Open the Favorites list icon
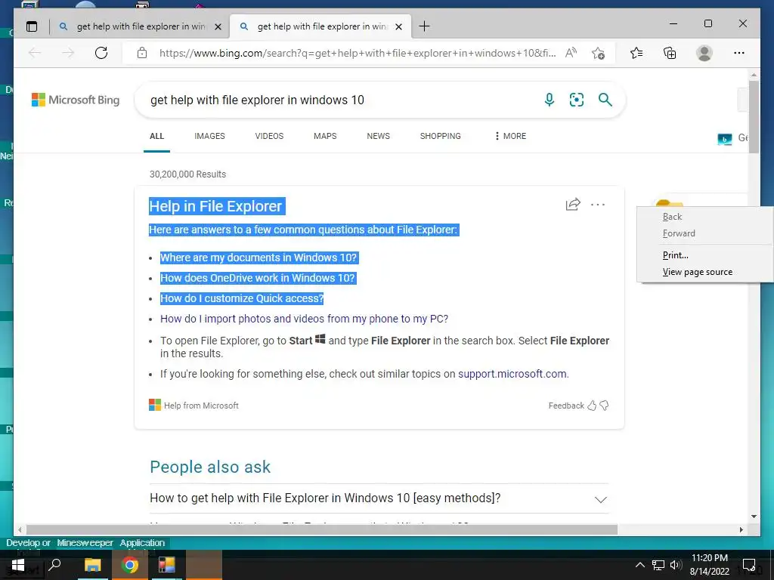 pos(636,53)
